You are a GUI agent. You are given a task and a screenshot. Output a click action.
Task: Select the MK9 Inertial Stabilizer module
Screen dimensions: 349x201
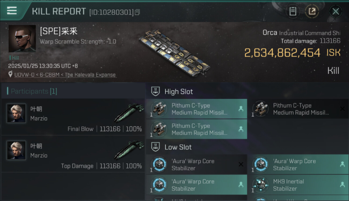(x=298, y=185)
